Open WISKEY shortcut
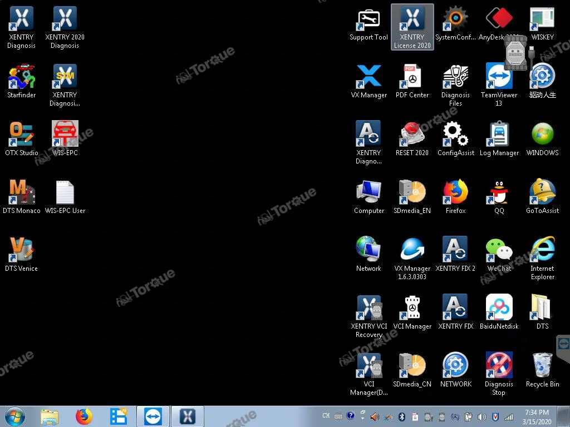Screen dimensions: 570x427 542,23
